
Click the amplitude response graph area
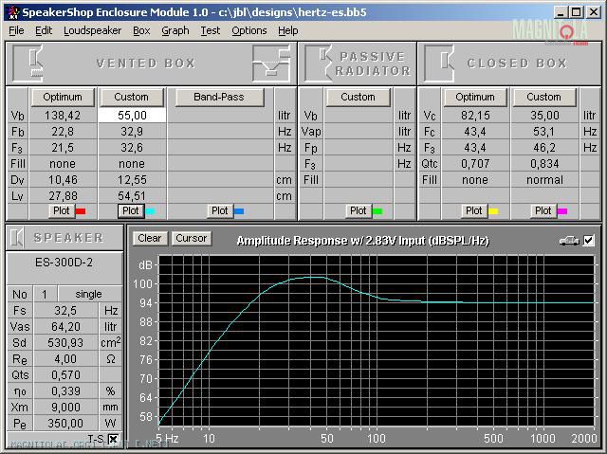click(x=377, y=340)
